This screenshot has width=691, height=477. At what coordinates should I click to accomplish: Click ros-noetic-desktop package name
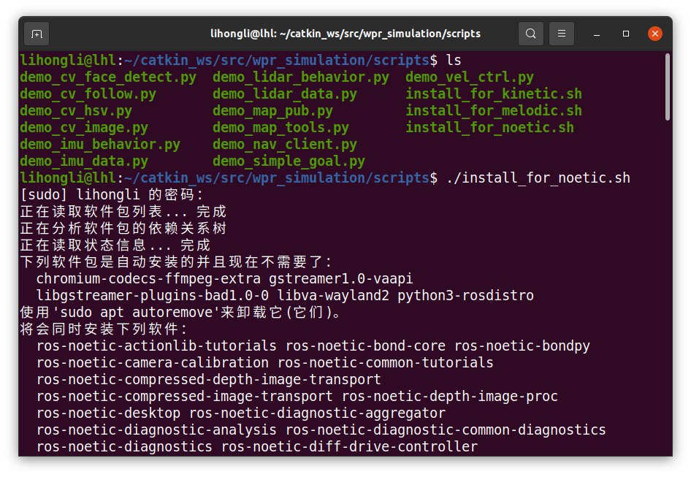(108, 413)
